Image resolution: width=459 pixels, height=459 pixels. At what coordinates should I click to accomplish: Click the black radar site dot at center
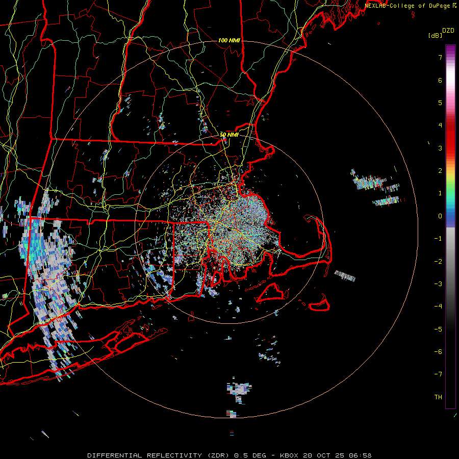[229, 229]
